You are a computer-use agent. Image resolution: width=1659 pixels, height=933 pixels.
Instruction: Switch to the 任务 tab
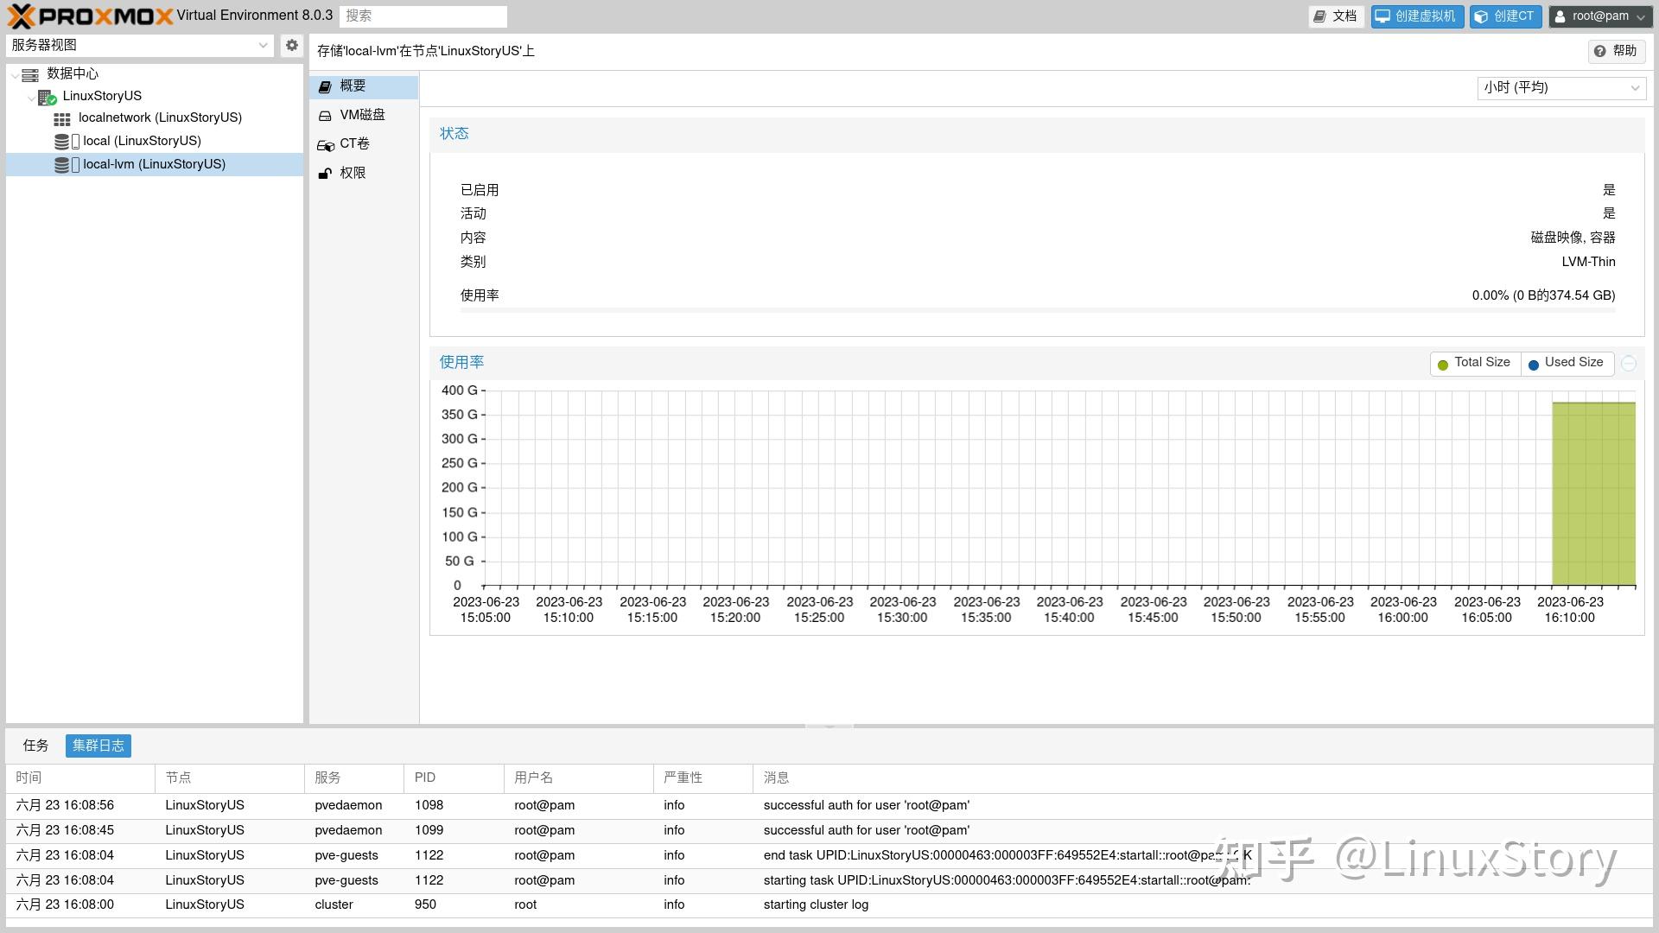35,746
